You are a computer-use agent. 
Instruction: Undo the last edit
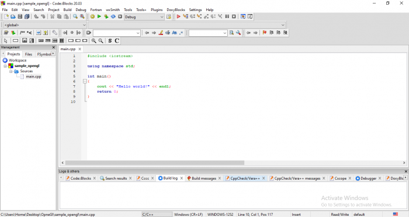[x=36, y=17]
